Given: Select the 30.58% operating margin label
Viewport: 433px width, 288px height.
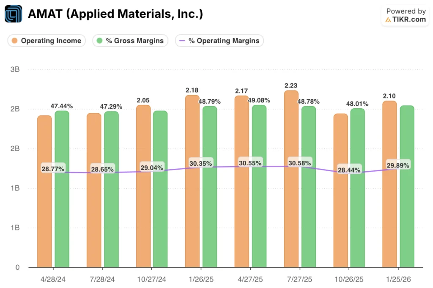Looking at the screenshot, I should [300, 163].
